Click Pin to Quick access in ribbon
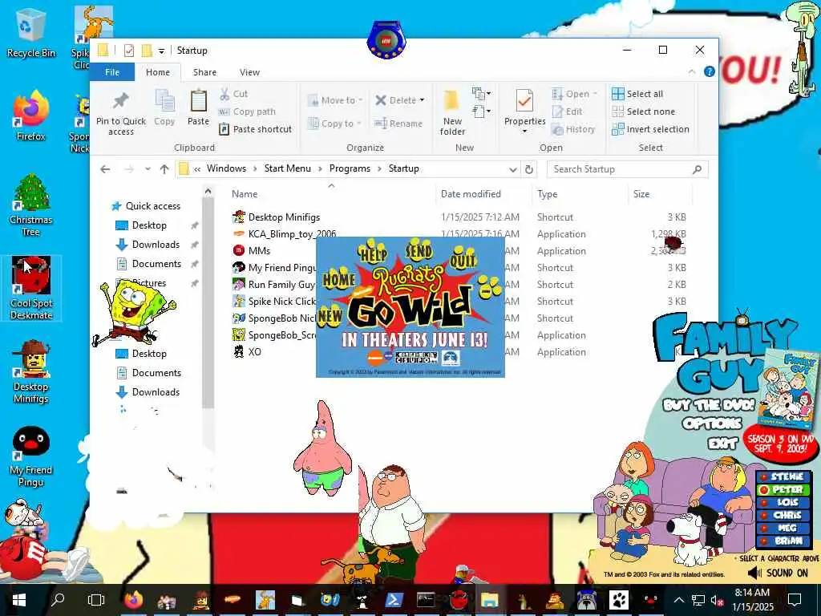 [121, 114]
